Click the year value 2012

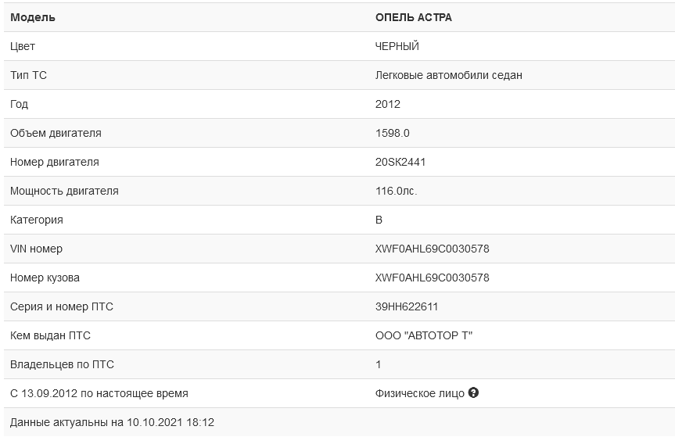[x=387, y=104]
